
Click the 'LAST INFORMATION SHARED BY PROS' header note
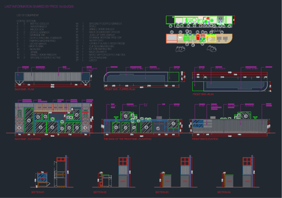pos(39,7)
